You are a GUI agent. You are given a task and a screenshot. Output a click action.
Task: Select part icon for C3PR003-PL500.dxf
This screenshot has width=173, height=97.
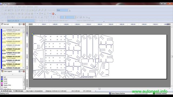point(4,65)
